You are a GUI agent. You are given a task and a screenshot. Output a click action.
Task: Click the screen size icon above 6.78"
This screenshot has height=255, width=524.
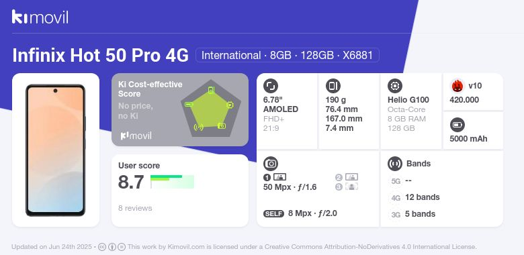(271, 86)
